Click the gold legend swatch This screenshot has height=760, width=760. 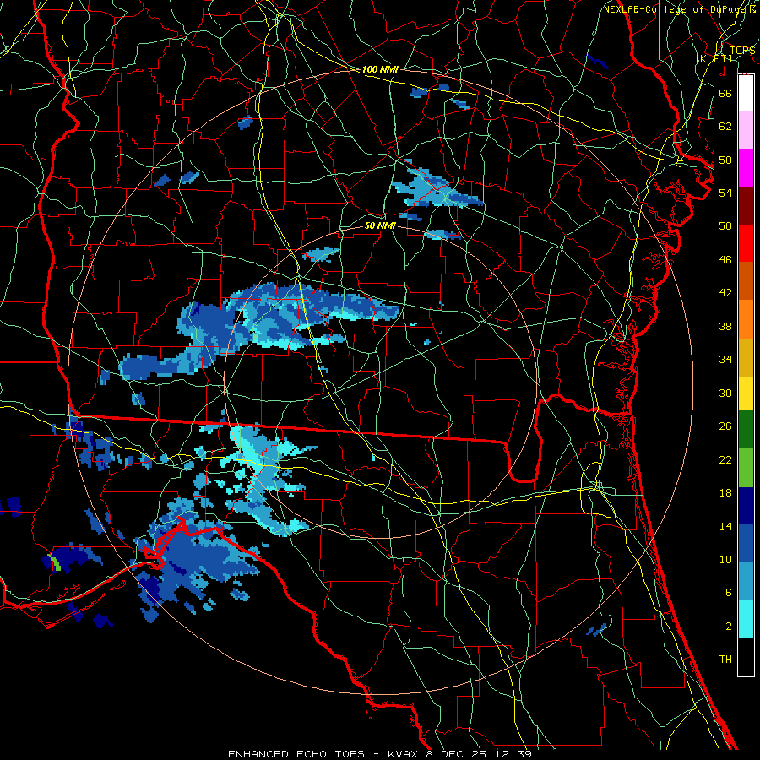pyautogui.click(x=746, y=356)
